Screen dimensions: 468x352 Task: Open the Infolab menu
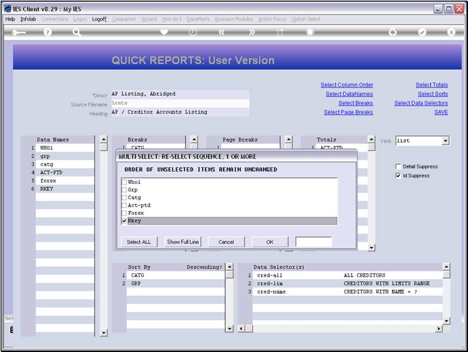click(28, 19)
